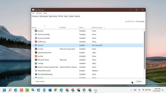Viewport: 166px width, 93px height.
Task: Open the Windows Start menu
Action: click(4, 90)
